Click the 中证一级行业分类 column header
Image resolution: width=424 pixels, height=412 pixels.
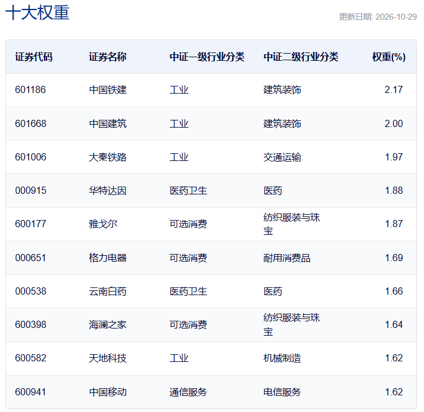coord(207,57)
